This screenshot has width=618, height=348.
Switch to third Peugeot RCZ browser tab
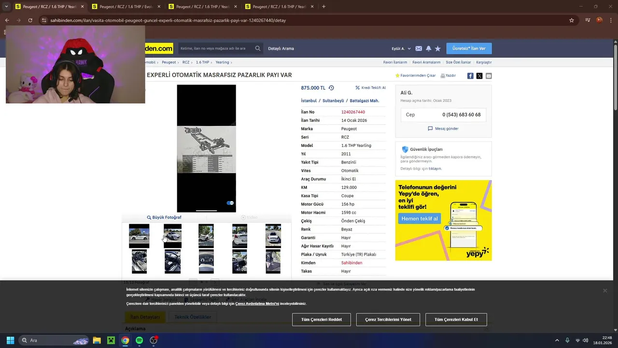(202, 7)
